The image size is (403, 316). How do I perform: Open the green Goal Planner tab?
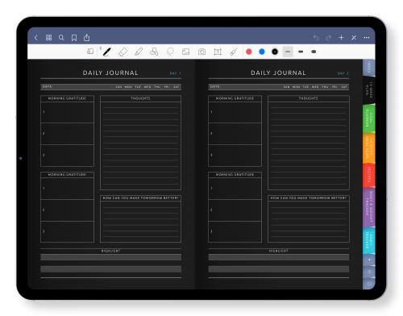(x=369, y=118)
